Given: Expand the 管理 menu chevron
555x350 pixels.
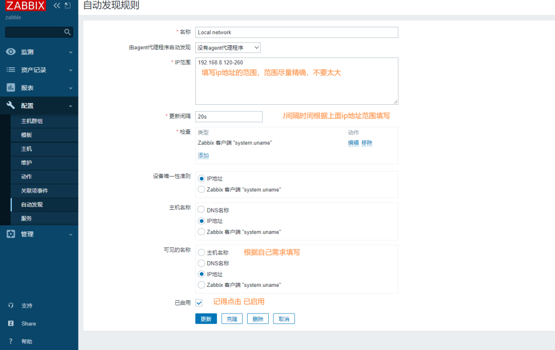Looking at the screenshot, I should pyautogui.click(x=71, y=234).
